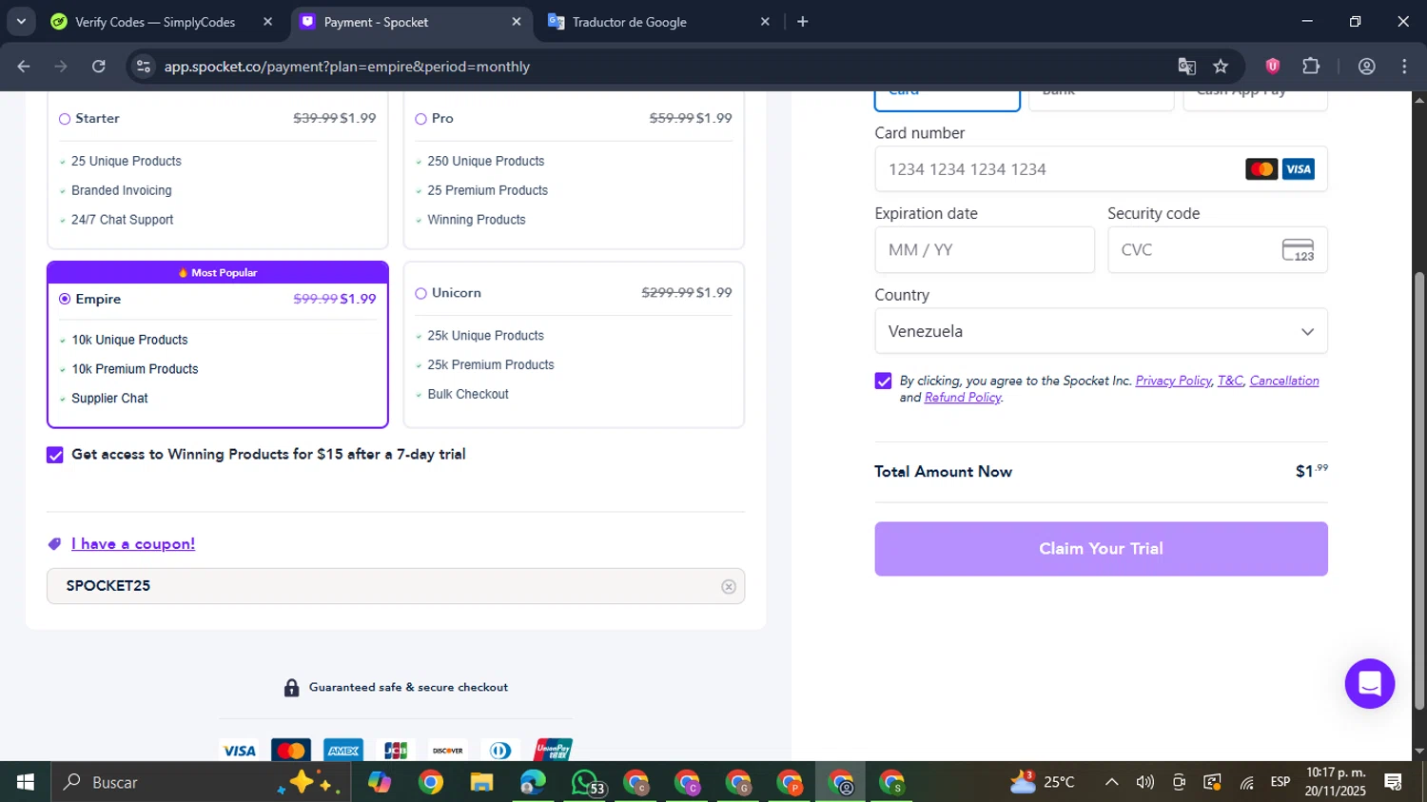This screenshot has height=802, width=1427.
Task: Click the browser address bar URL
Action: tap(347, 67)
